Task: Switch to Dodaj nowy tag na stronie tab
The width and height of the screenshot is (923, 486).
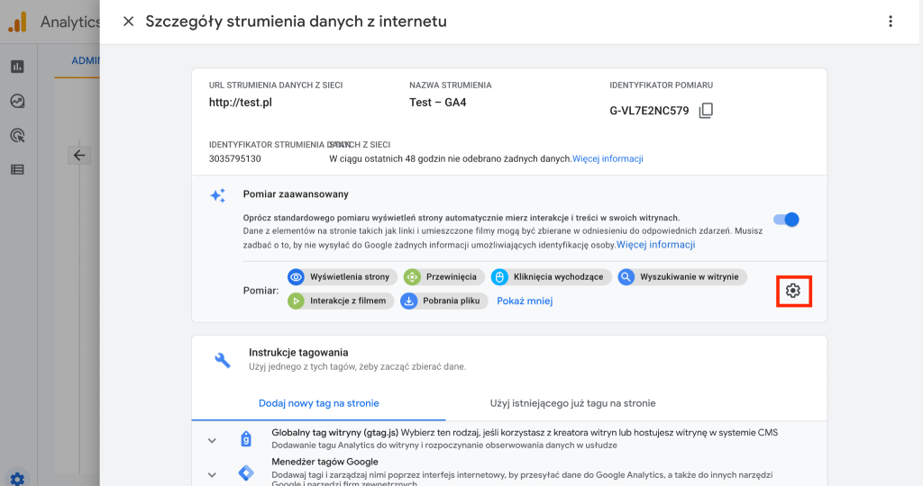Action: point(318,403)
